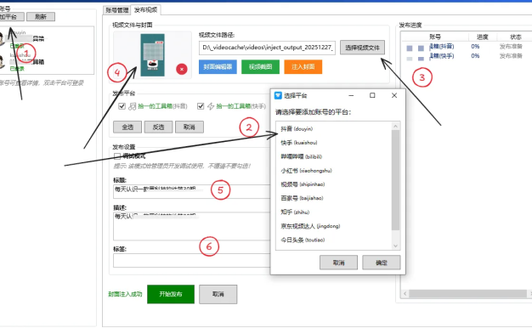Click platform list scroll down arrow
This screenshot has width=532, height=328.
point(396,246)
